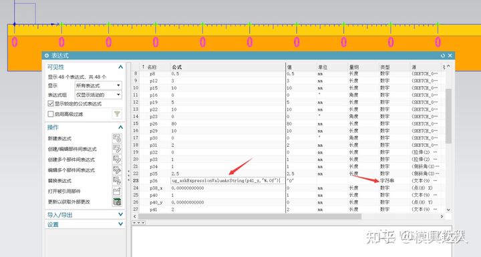Viewport: 481px width, 257px height.
Task: Click the (拉伸(2) source cell of p32
Action: coord(424,152)
